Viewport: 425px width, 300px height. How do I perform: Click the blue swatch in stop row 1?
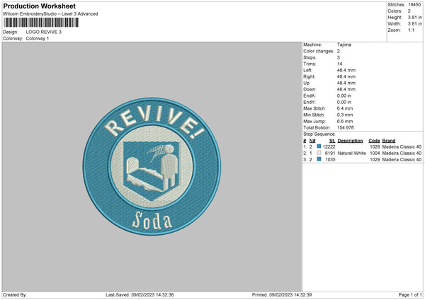tap(319, 146)
